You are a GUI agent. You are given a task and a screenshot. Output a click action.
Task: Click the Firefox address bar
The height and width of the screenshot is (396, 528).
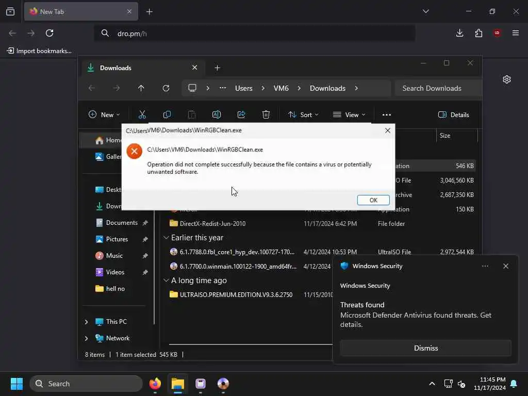point(255,34)
